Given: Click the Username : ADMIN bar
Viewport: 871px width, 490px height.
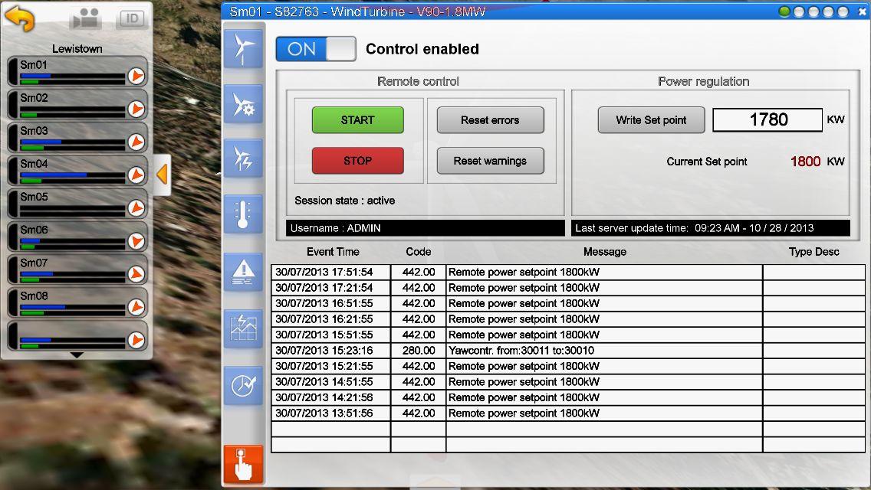Looking at the screenshot, I should [x=426, y=228].
